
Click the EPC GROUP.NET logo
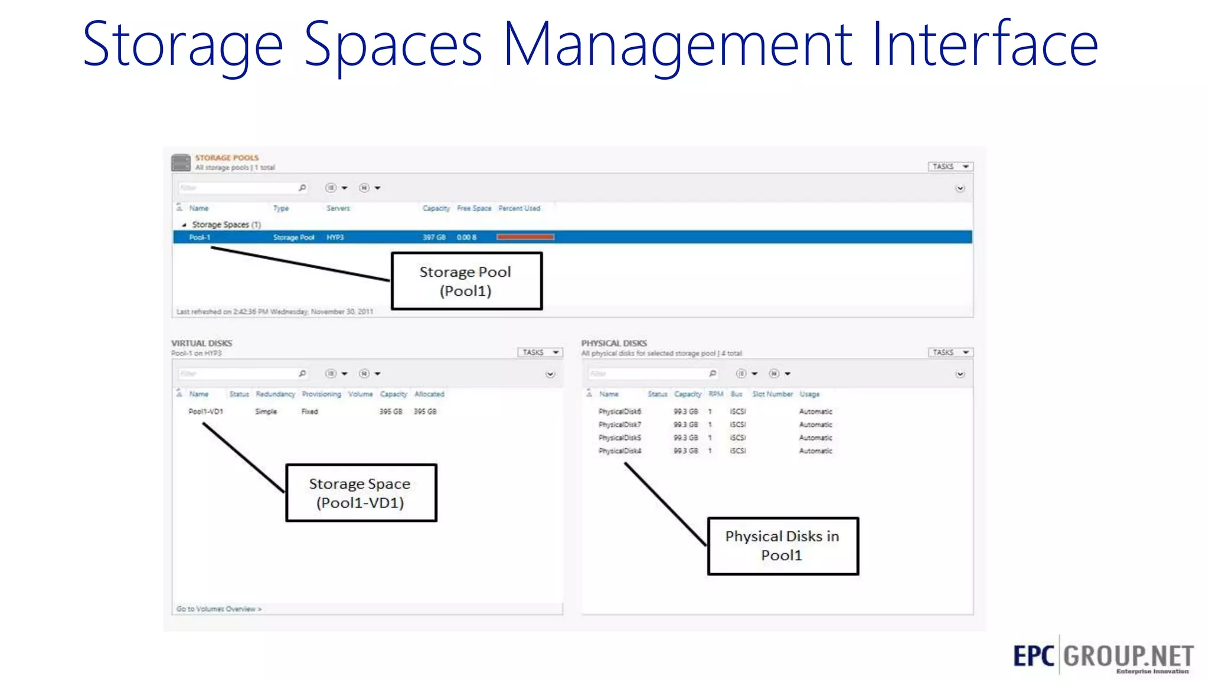click(1103, 656)
